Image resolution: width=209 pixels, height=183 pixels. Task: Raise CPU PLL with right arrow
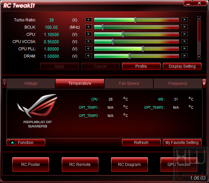(x=184, y=49)
